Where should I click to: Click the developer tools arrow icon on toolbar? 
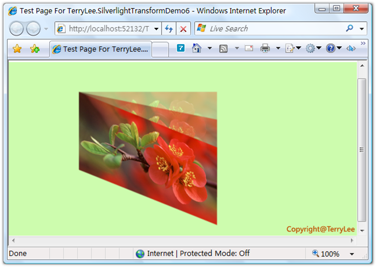tap(351, 48)
